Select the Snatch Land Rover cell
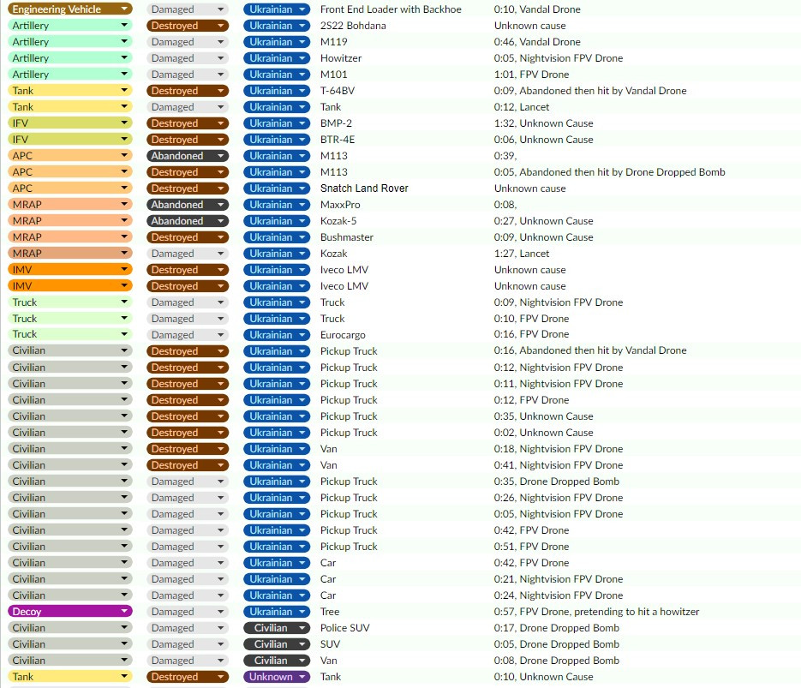This screenshot has width=801, height=688. [364, 188]
